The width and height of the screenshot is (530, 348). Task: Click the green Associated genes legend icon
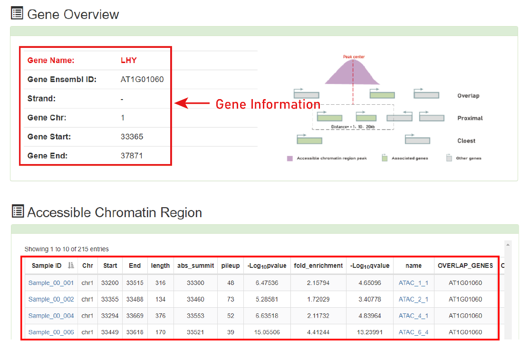385,157
